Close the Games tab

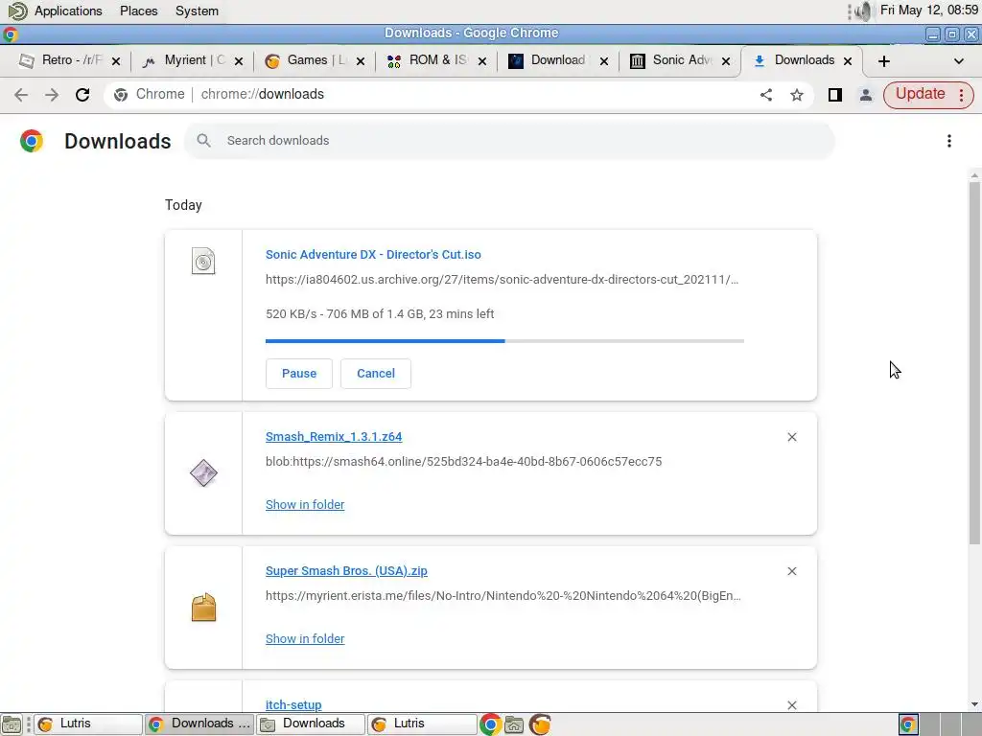tap(361, 61)
